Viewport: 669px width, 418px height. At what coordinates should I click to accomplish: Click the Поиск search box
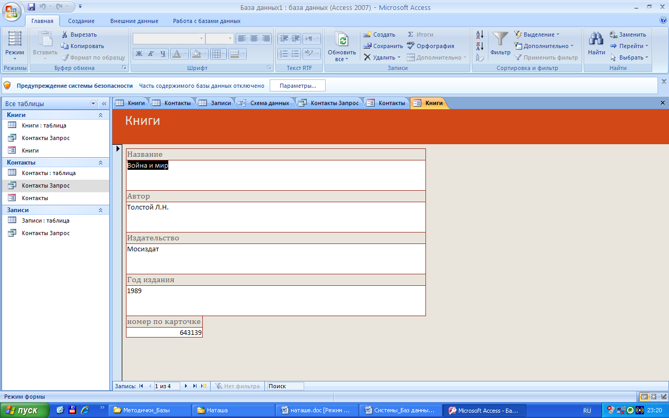[x=285, y=386]
